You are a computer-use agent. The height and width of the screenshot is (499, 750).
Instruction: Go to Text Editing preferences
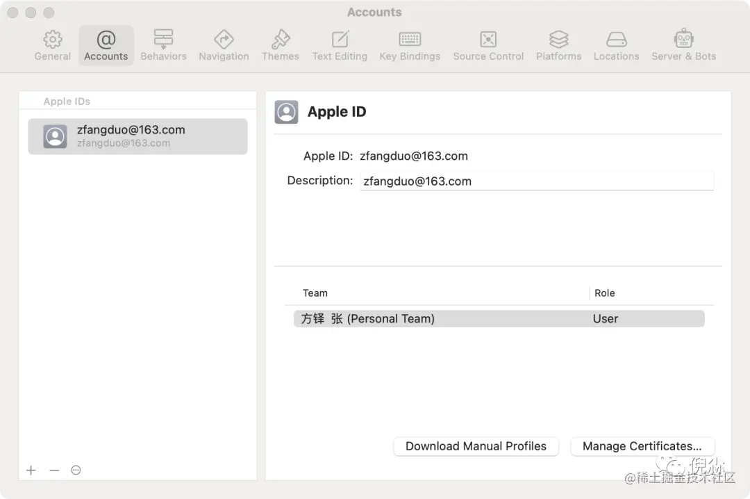[x=340, y=46]
